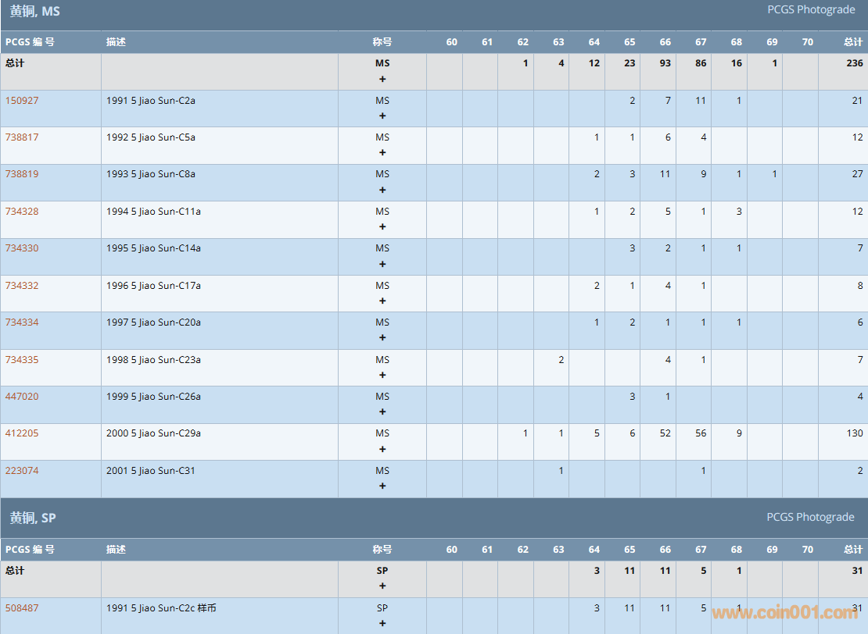Viewport: 868px width, 634px height.
Task: Open PCGS Photograde link in SP header
Action: 811,517
